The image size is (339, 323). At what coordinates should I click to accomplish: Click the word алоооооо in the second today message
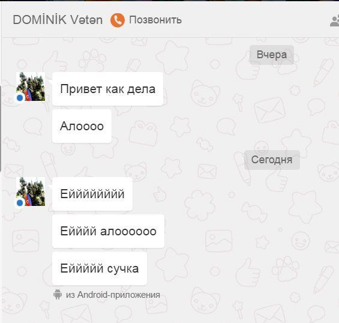tap(128, 231)
